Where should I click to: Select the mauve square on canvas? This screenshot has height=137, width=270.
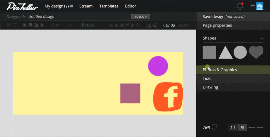(x=130, y=93)
